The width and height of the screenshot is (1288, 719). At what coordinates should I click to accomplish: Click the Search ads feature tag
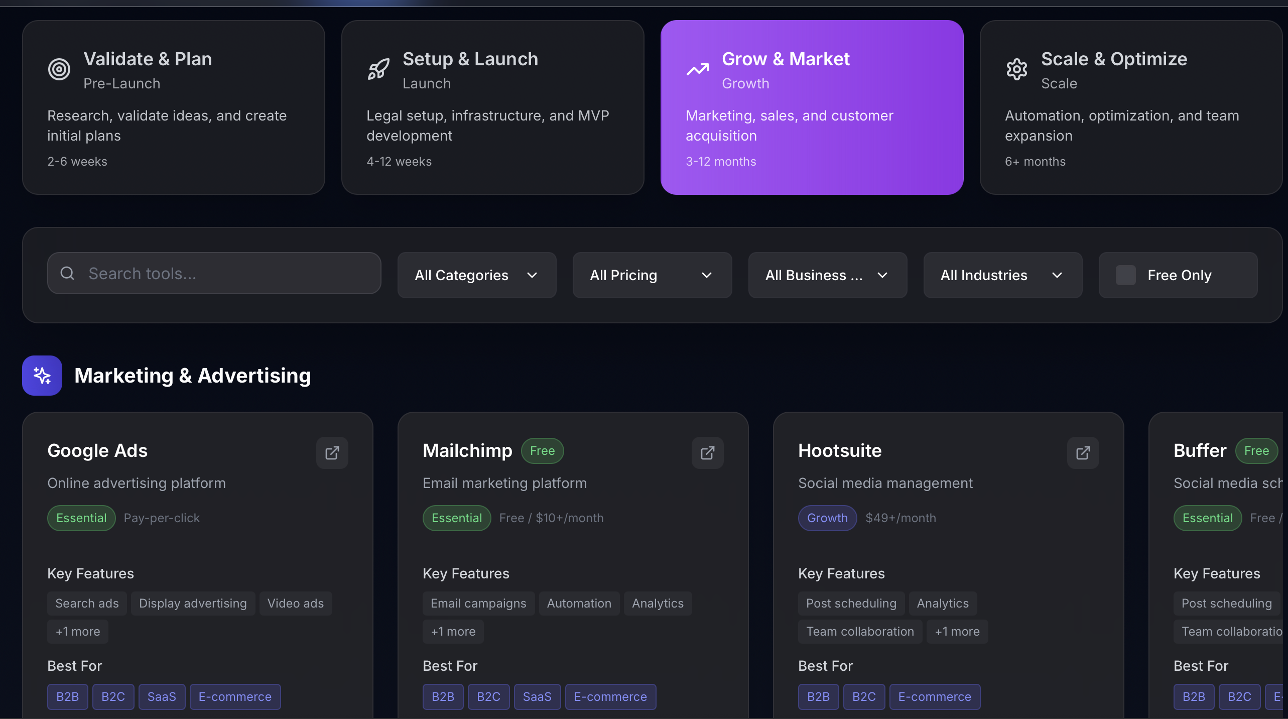(87, 604)
